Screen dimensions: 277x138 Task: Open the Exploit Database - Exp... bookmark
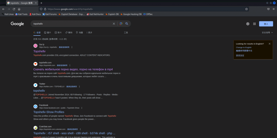(x=72, y=14)
